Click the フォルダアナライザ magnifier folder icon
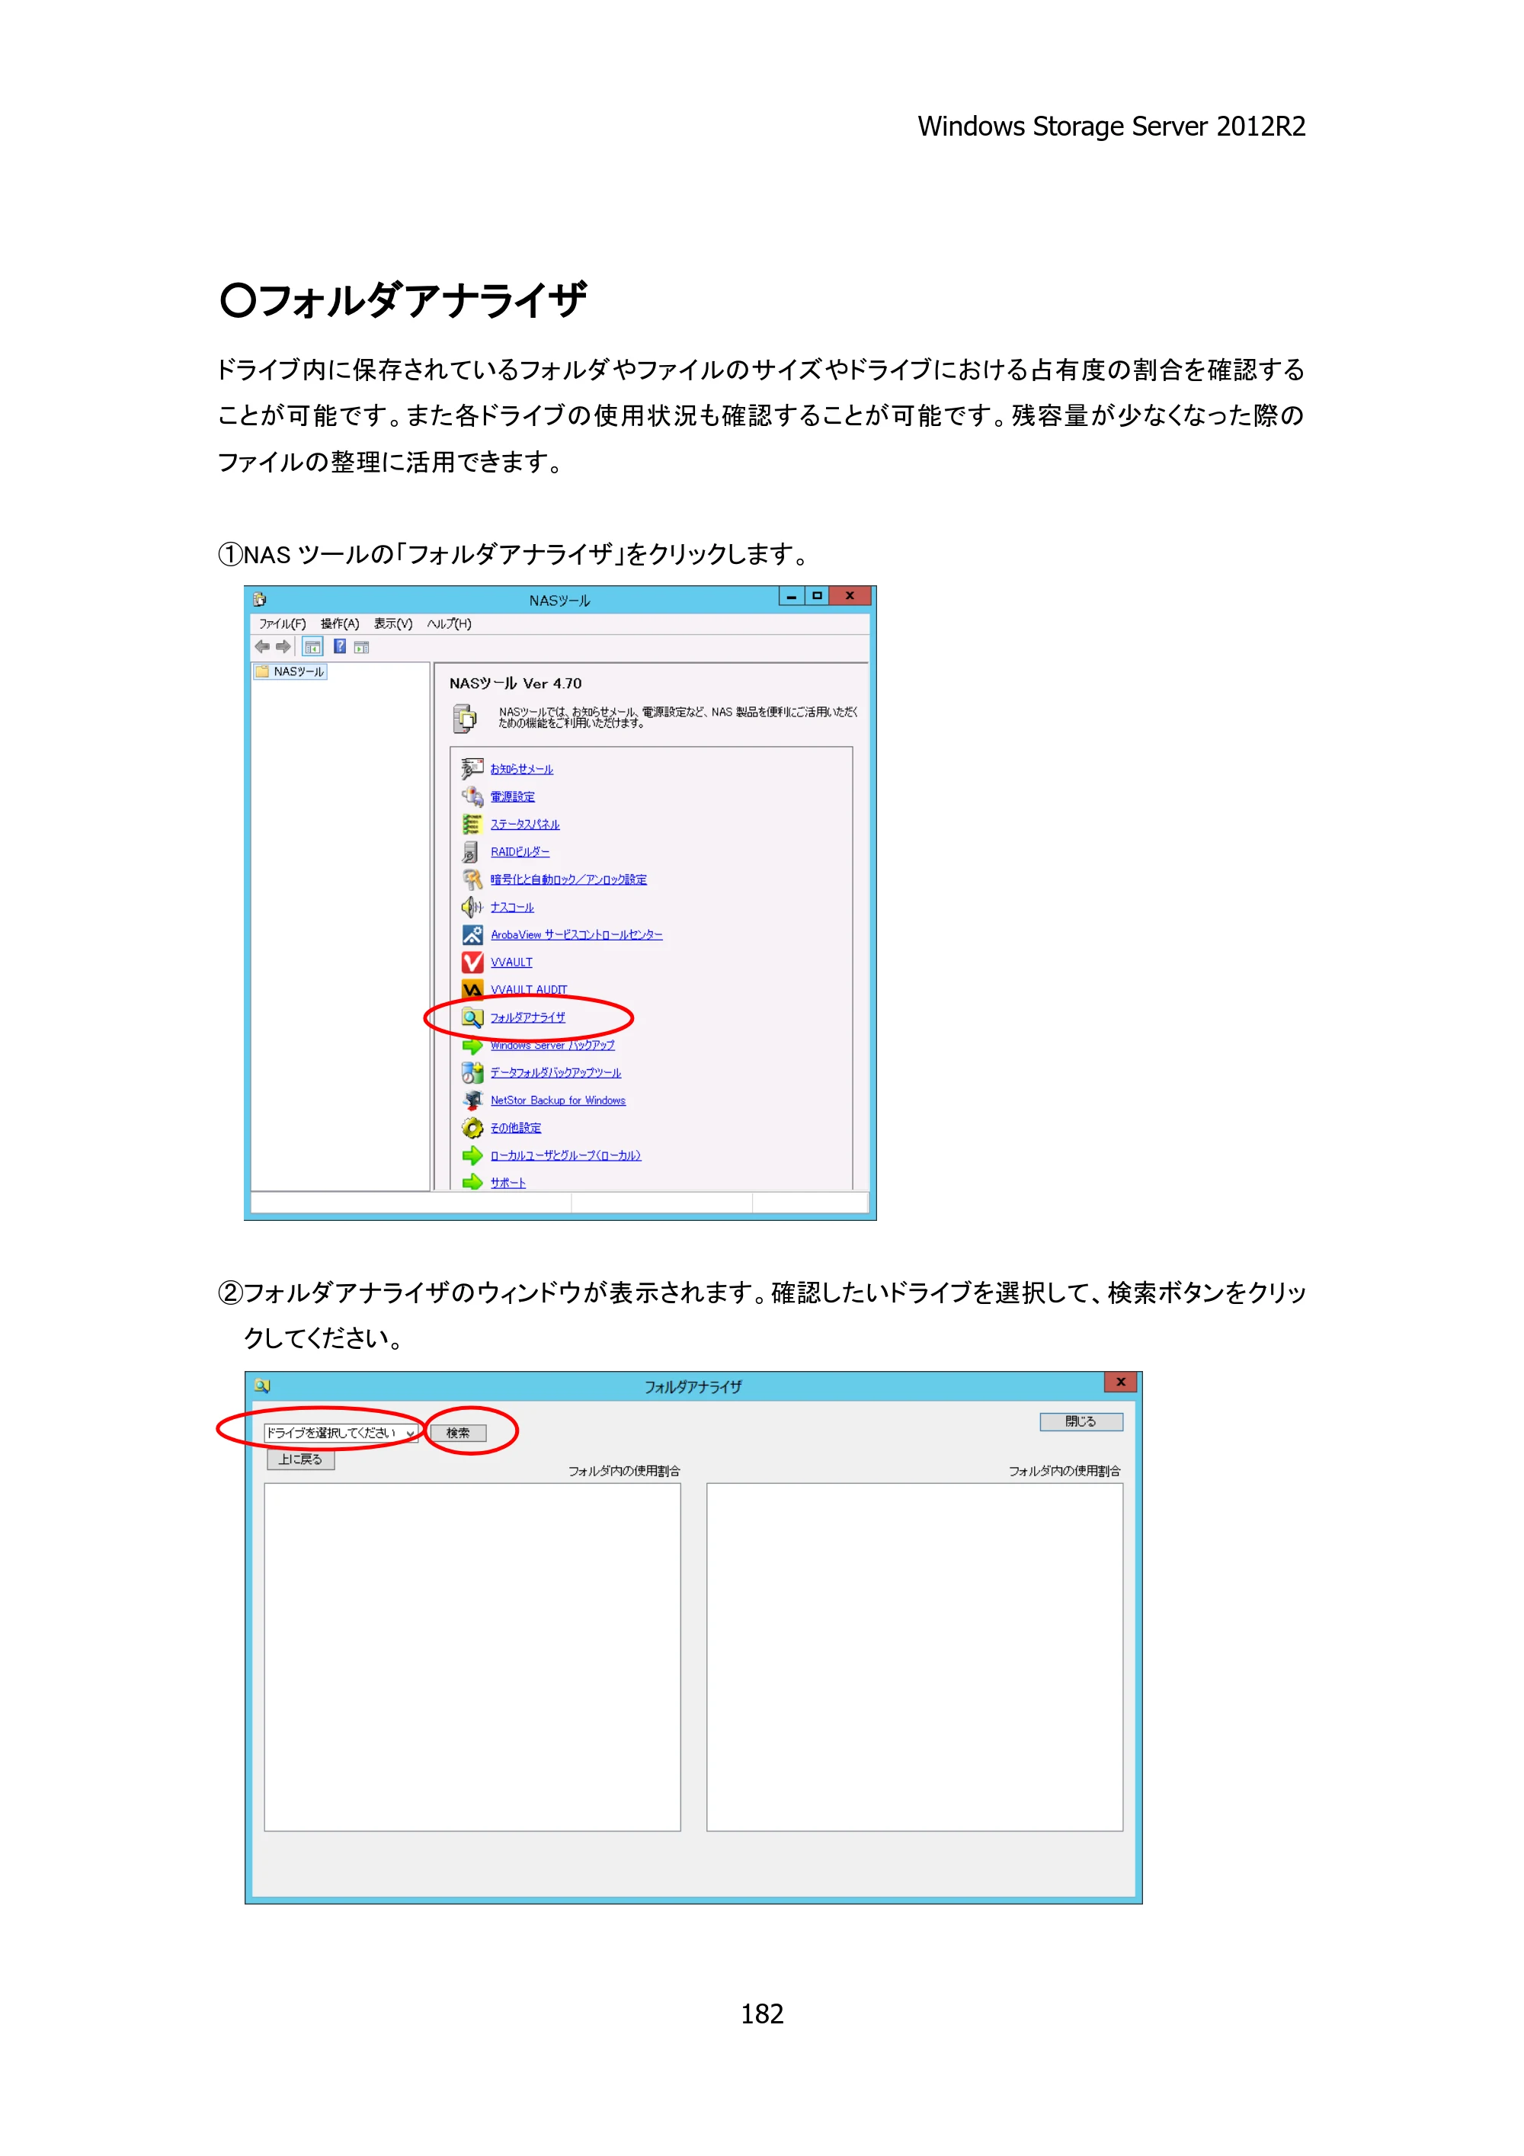Viewport: 1524px width, 2156px height. pyautogui.click(x=472, y=1017)
